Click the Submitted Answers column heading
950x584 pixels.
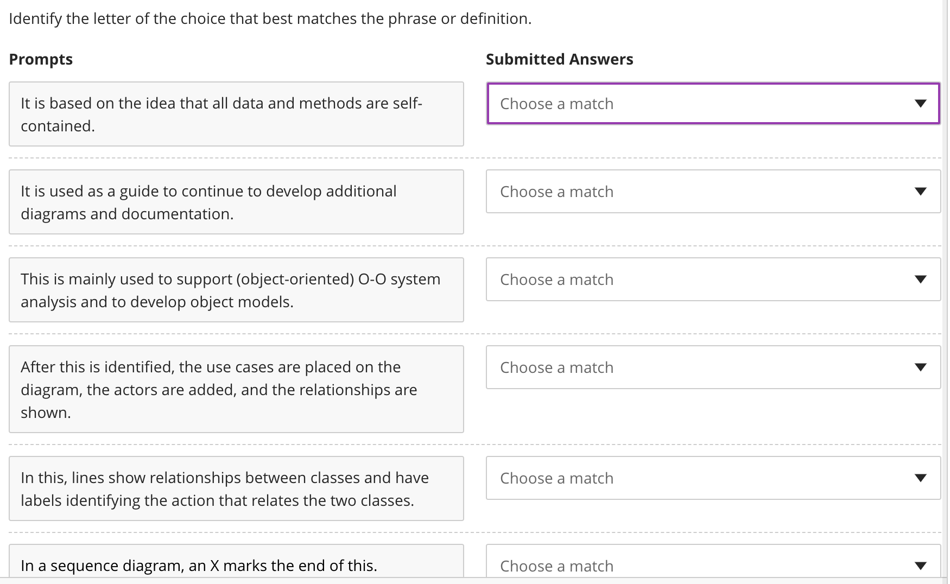click(559, 59)
